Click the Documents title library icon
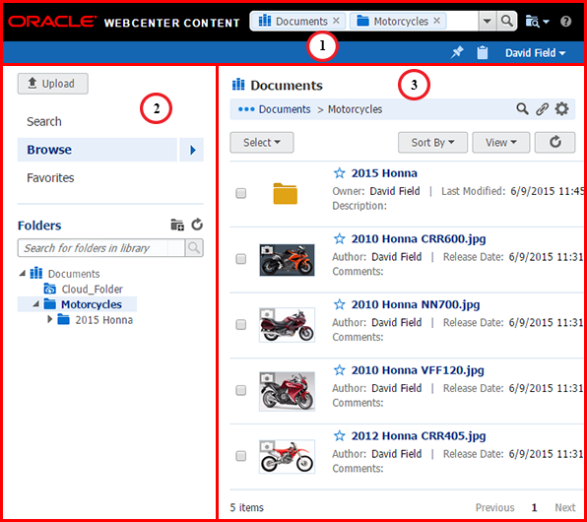Viewport: 587px width, 522px height. [238, 85]
